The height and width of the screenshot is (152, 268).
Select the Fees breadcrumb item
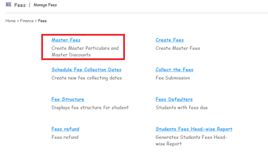point(42,21)
